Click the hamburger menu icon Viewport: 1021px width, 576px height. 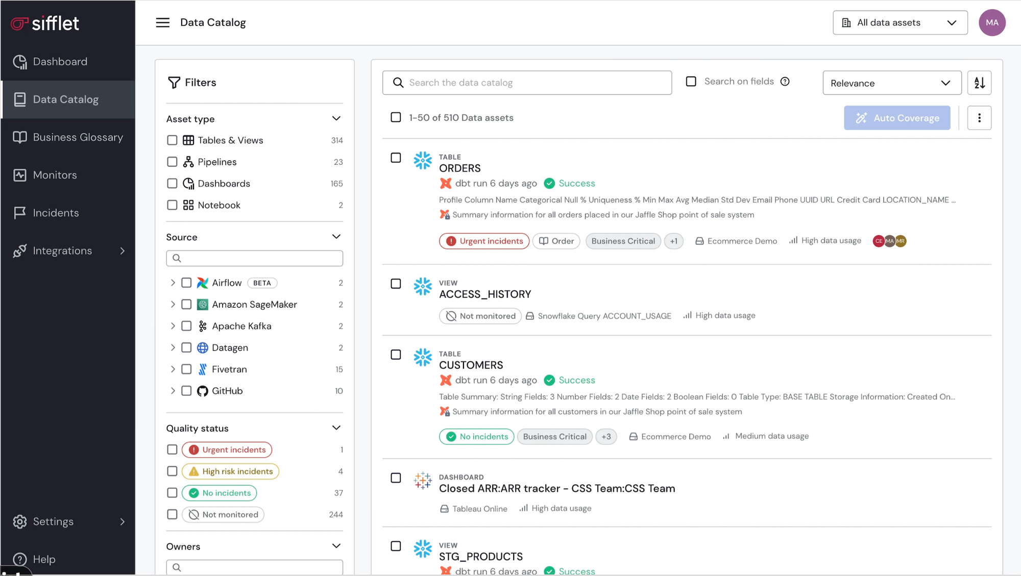pos(162,22)
